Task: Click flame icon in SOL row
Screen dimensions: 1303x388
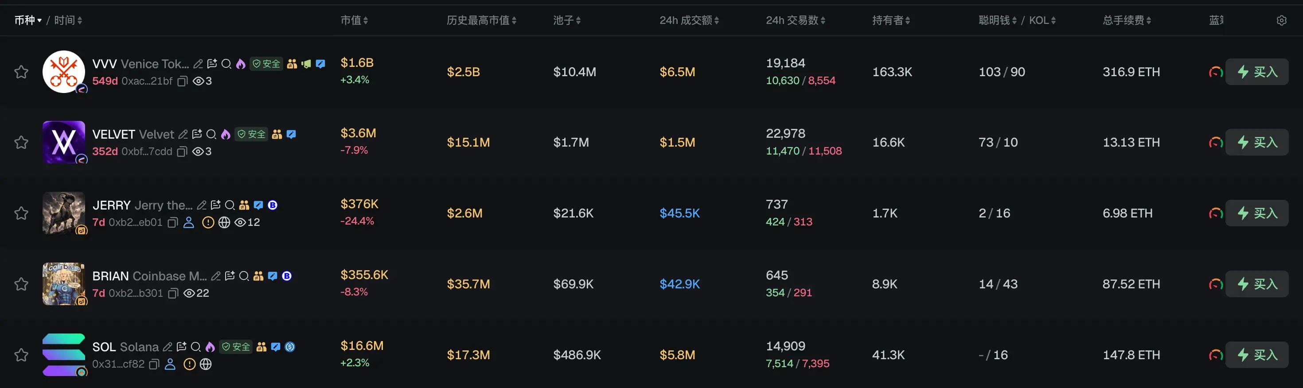Action: click(211, 346)
